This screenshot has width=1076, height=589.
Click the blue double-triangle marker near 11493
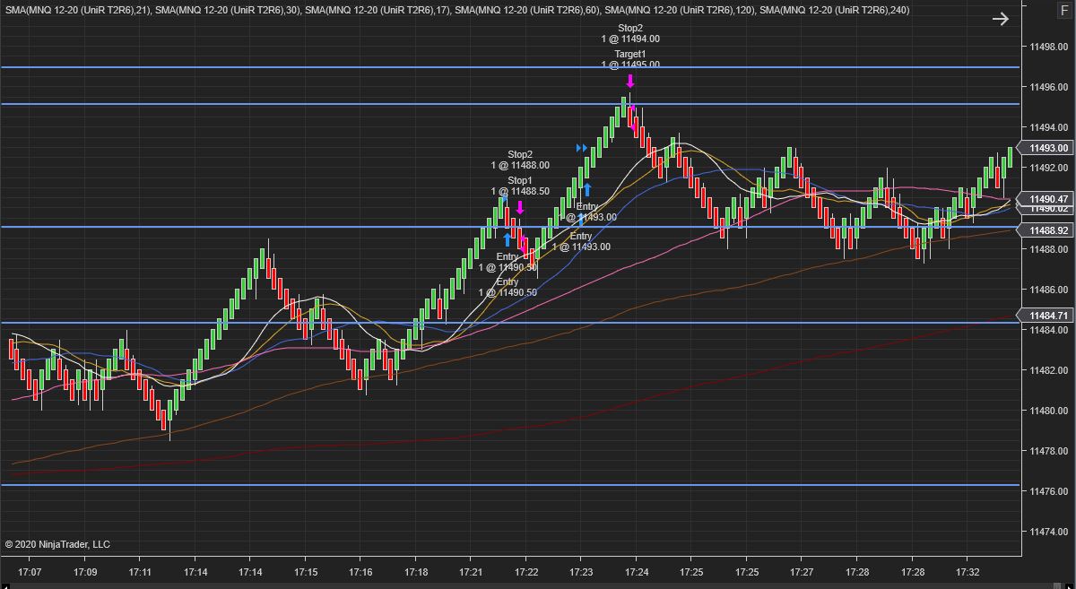click(581, 148)
